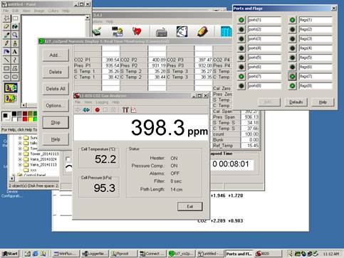Image resolution: width=344 pixels, height=258 pixels.
Task: Toggle the ports(7) indicator
Action: [241, 76]
